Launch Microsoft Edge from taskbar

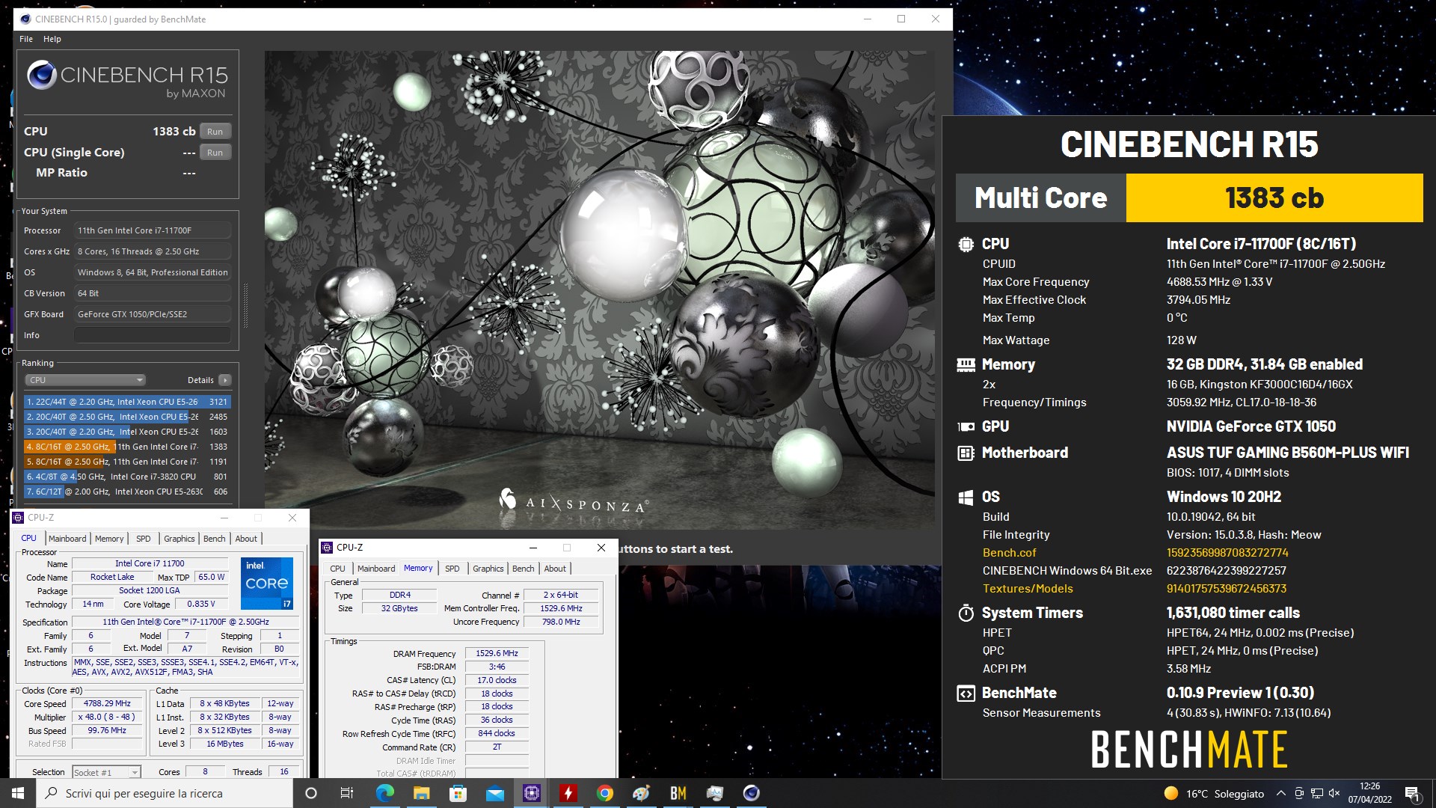[x=384, y=793]
